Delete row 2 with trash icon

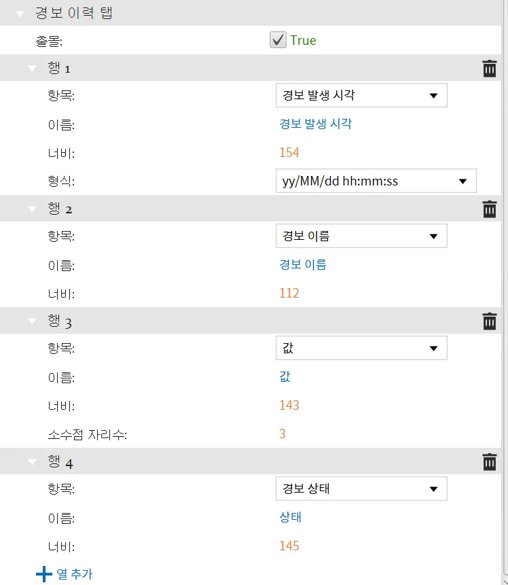click(489, 209)
